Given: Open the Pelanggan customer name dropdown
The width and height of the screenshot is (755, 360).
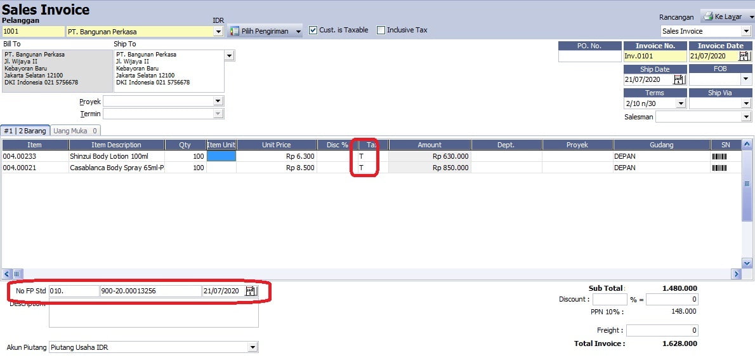Looking at the screenshot, I should (x=219, y=32).
